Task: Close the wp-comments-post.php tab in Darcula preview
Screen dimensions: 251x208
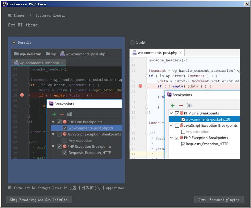Action: tap(62, 63)
